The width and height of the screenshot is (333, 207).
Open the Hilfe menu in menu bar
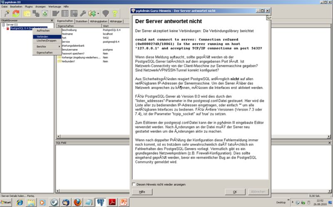(66, 7)
